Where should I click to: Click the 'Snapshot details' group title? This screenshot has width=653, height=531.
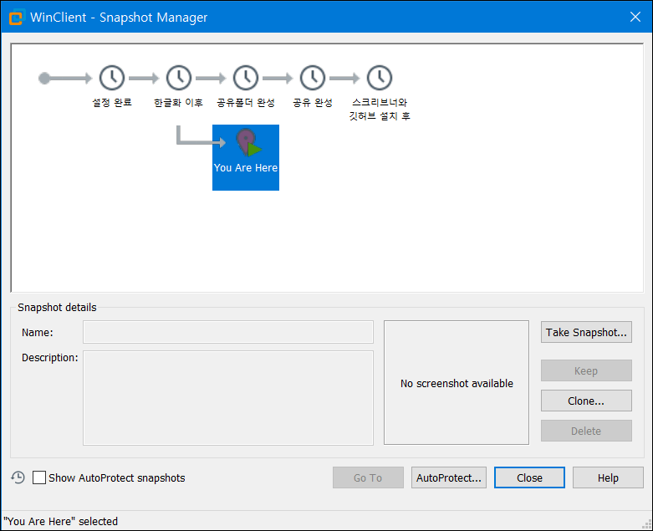[x=57, y=308]
